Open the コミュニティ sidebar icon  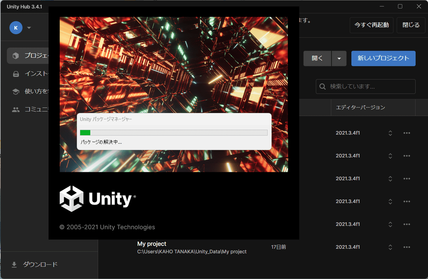[x=16, y=109]
